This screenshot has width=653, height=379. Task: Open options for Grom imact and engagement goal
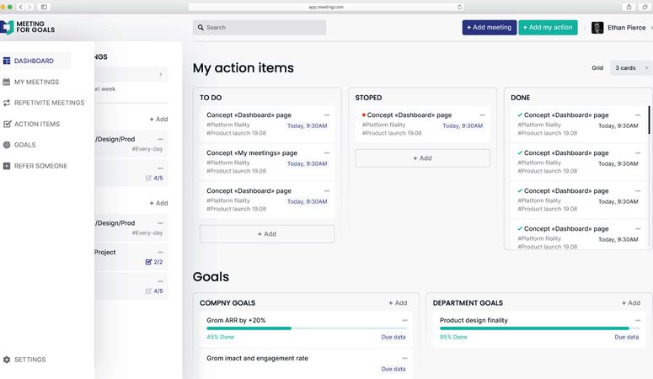[x=404, y=359]
